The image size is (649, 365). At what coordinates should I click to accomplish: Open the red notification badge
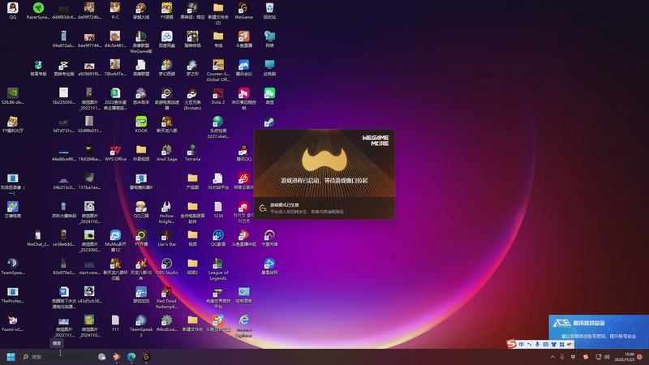pos(640,357)
